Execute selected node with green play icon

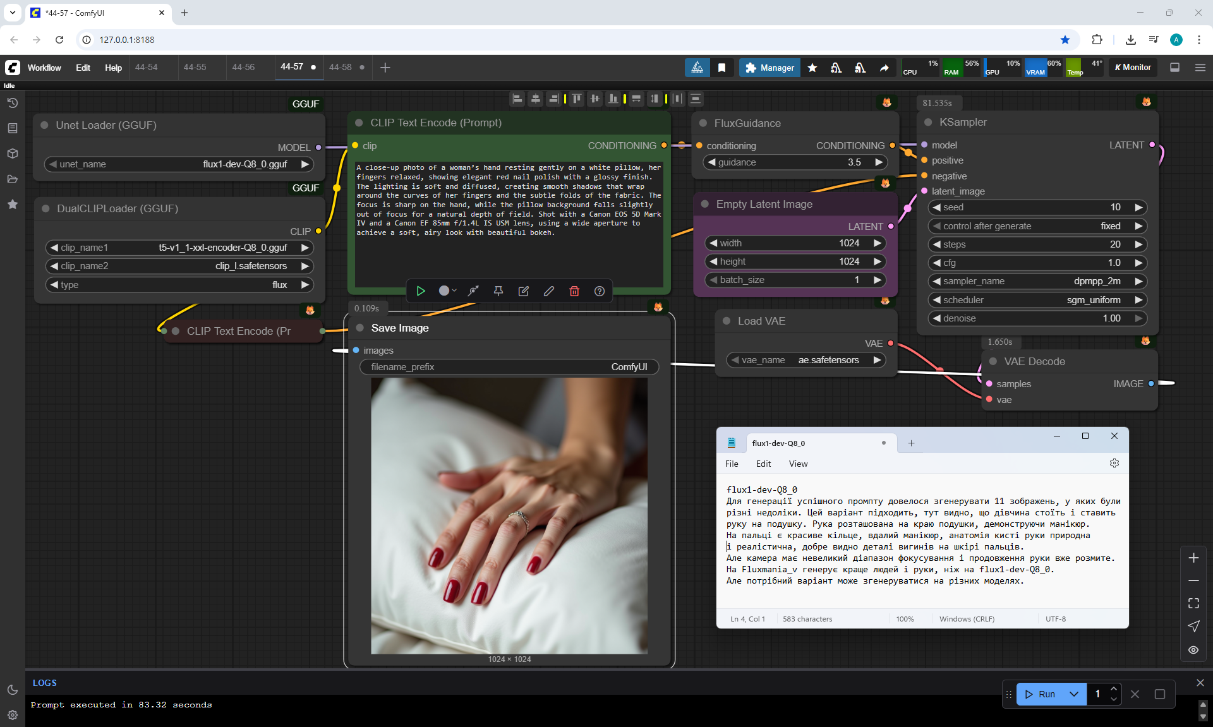(x=420, y=291)
